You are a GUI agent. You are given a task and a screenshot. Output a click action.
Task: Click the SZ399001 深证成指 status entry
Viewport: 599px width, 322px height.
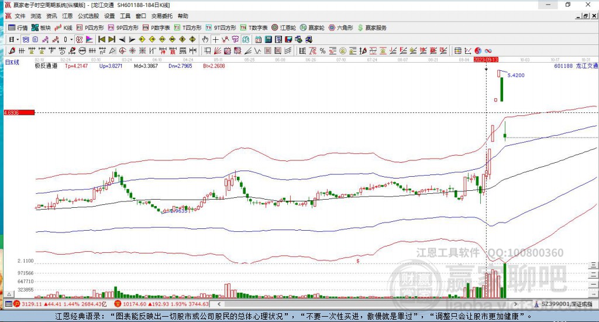pyautogui.click(x=564, y=304)
